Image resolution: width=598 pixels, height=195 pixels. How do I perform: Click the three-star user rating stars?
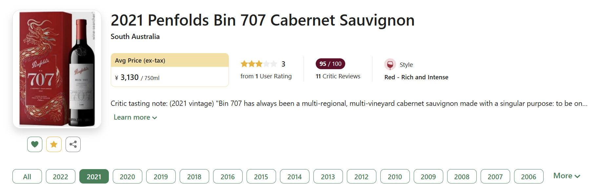259,64
